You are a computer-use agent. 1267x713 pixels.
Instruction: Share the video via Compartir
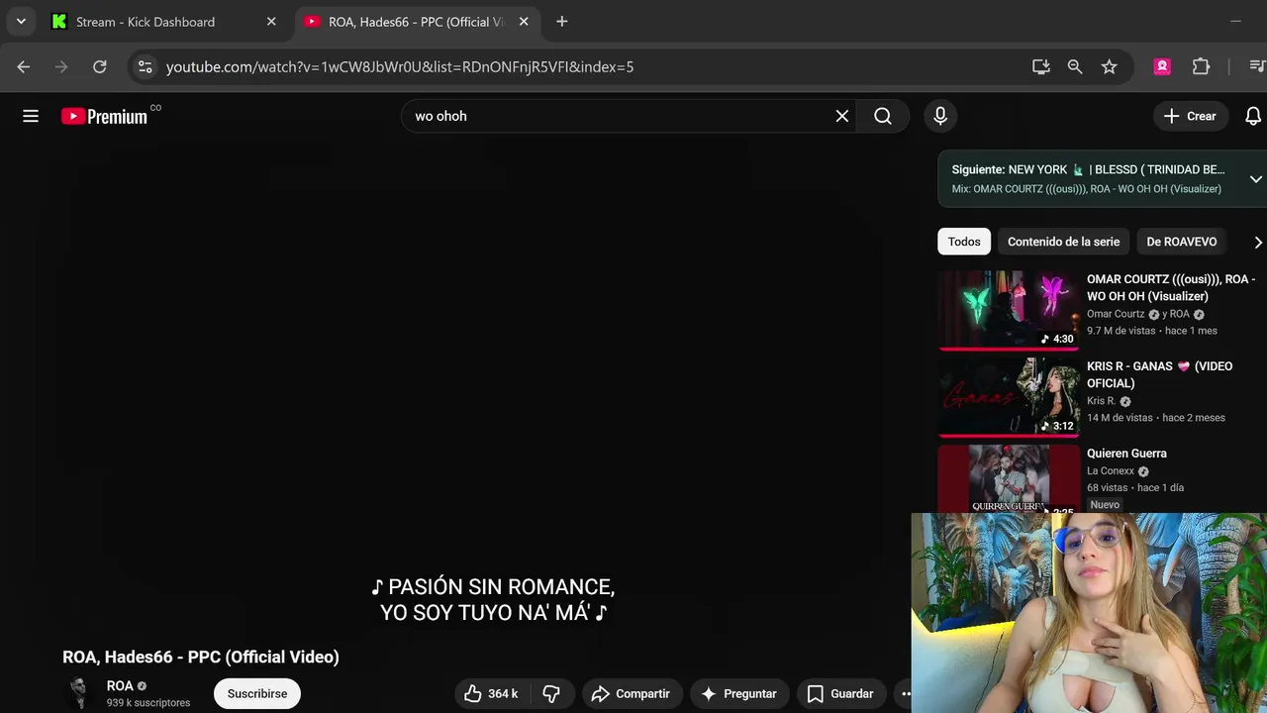[x=632, y=693]
